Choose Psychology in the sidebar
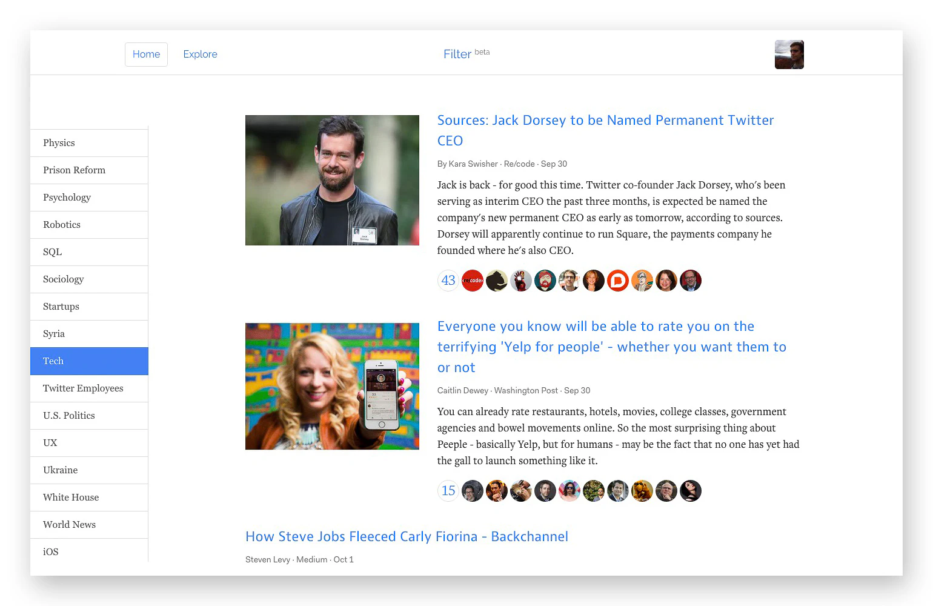The image size is (933, 606). click(89, 198)
